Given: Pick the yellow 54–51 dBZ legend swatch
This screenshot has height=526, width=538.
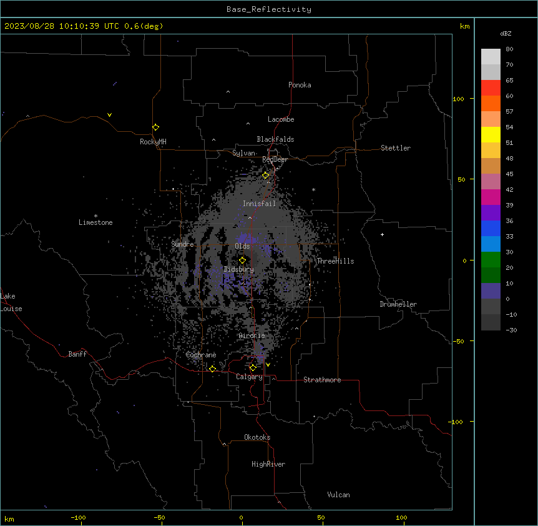Looking at the screenshot, I should pos(491,134).
